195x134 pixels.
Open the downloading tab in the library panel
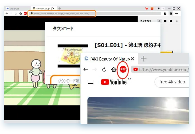(159, 21)
